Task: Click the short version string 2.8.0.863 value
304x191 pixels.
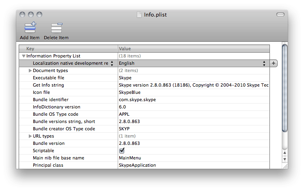Action: point(129,121)
